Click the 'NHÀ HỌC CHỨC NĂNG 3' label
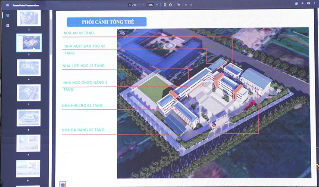The image size is (319, 187). click(85, 83)
